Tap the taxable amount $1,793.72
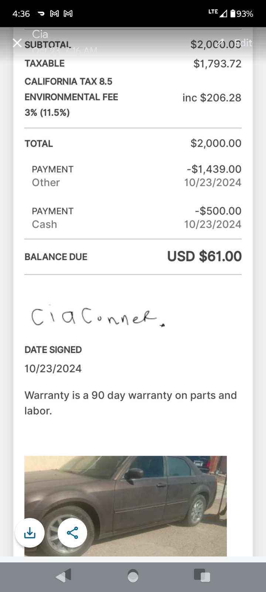The width and height of the screenshot is (266, 592). 217,64
